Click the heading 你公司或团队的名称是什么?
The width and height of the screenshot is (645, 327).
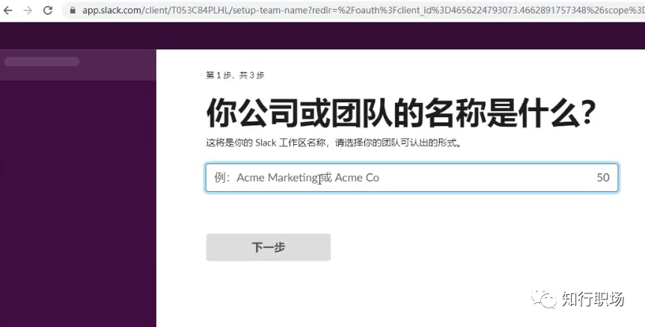coord(400,113)
